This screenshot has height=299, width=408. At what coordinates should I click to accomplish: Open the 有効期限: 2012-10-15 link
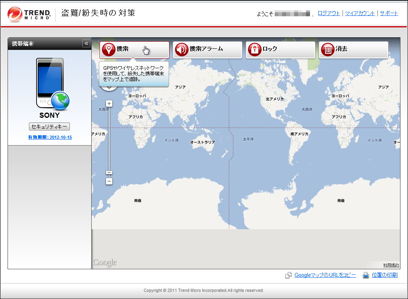50,137
